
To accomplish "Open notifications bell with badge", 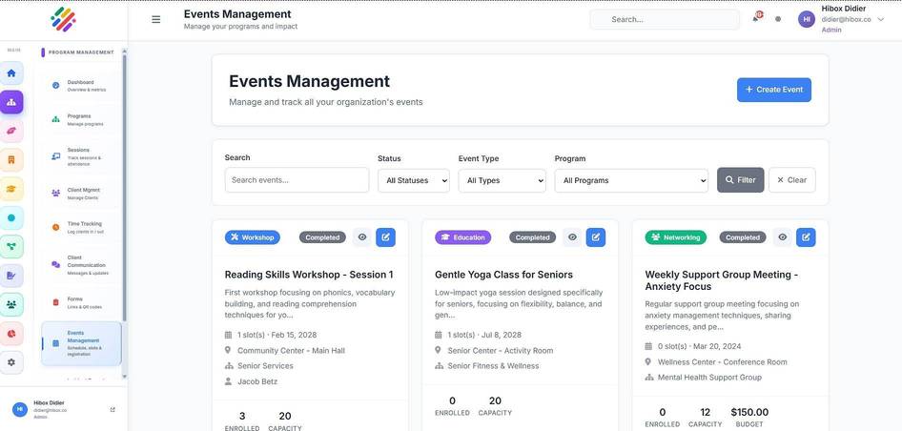I will (x=755, y=18).
